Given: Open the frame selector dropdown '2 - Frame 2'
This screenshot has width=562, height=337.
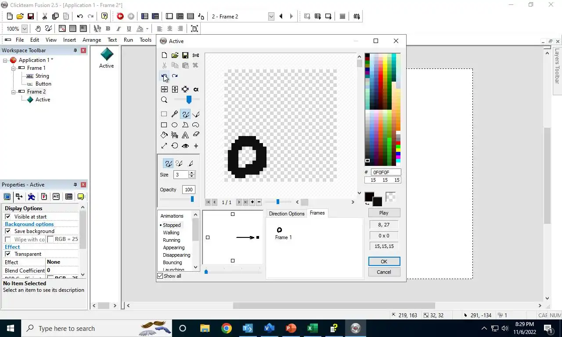Looking at the screenshot, I should pos(271,16).
